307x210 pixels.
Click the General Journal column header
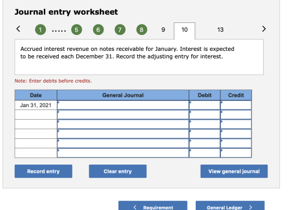tap(123, 95)
